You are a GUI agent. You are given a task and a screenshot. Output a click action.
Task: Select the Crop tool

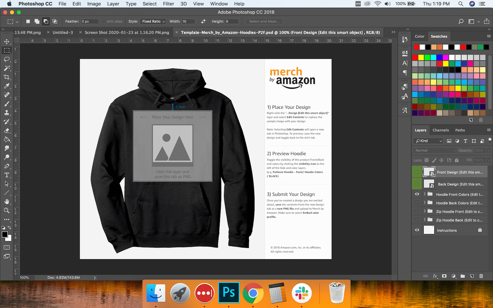point(7,77)
